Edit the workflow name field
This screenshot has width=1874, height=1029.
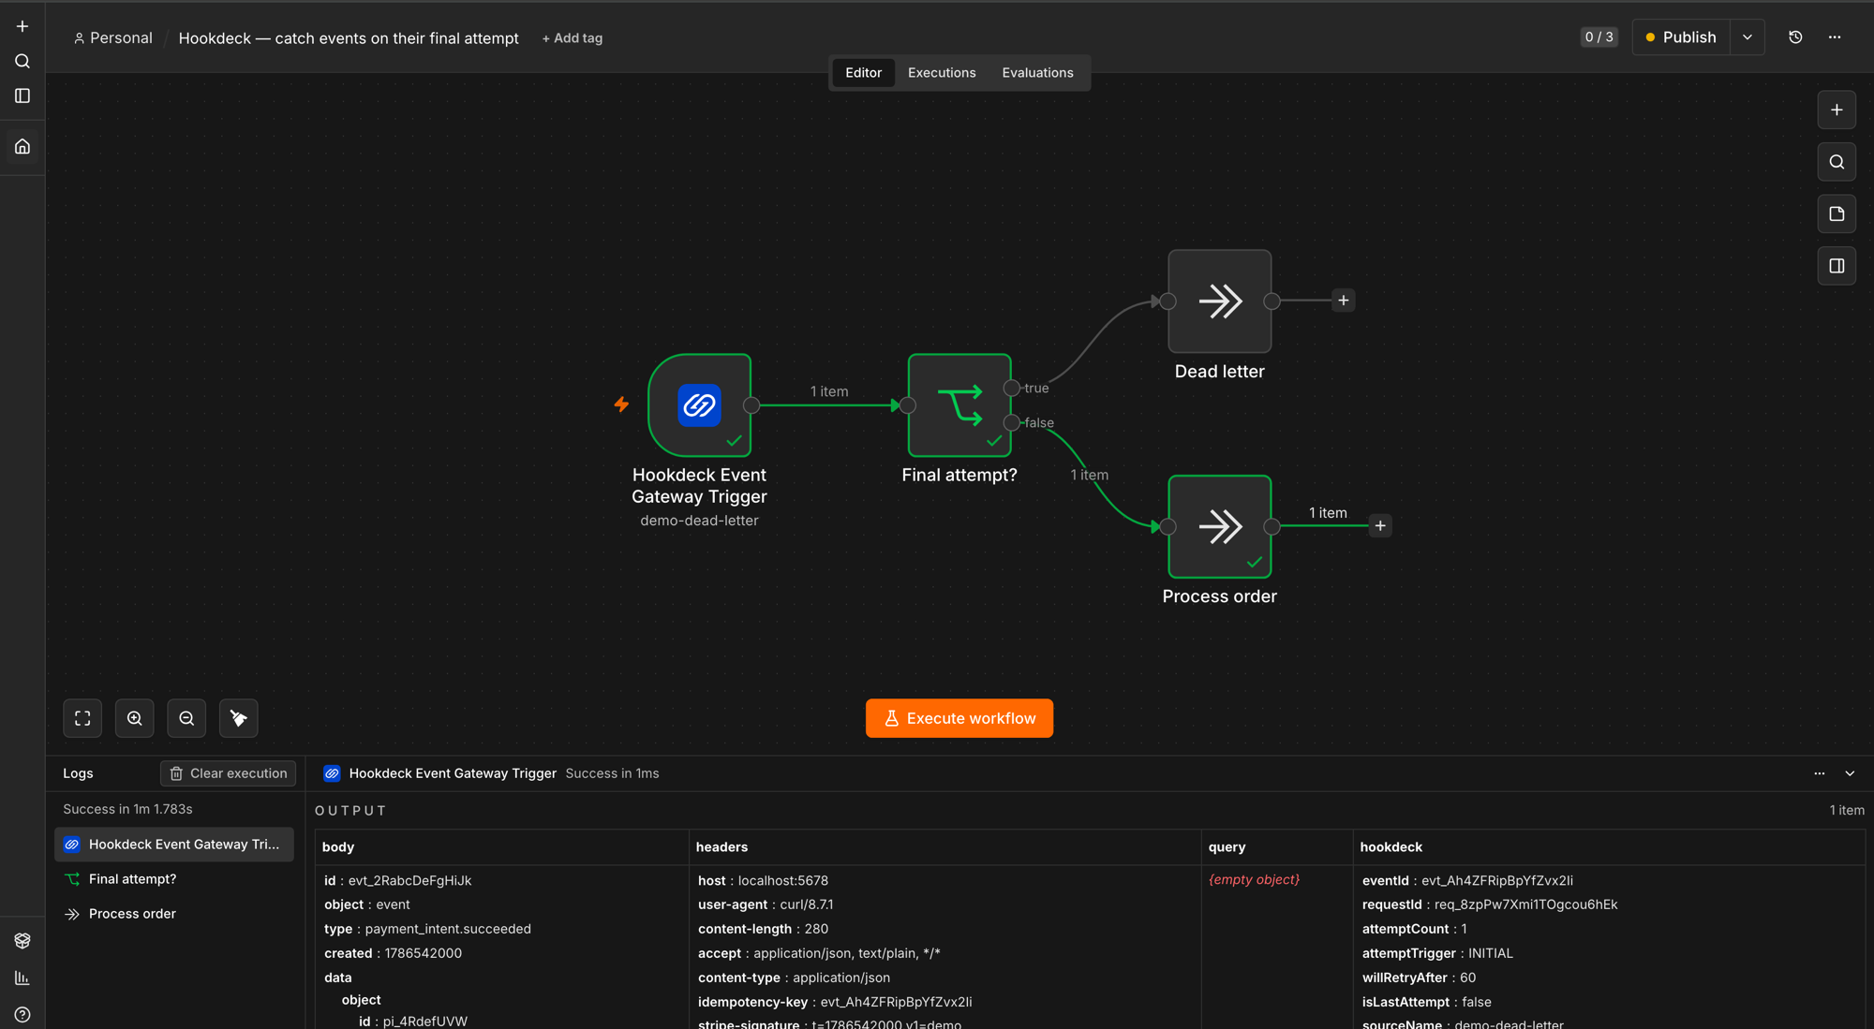pyautogui.click(x=349, y=38)
